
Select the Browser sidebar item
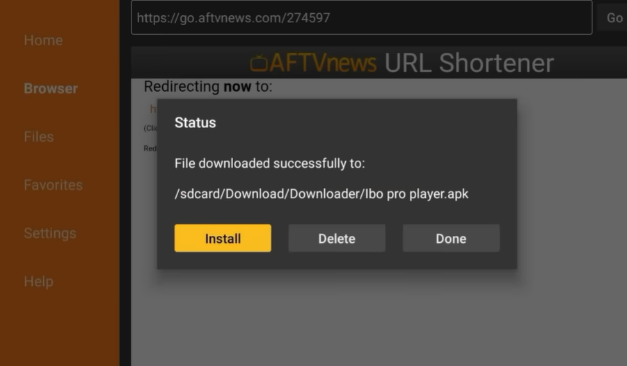(51, 88)
